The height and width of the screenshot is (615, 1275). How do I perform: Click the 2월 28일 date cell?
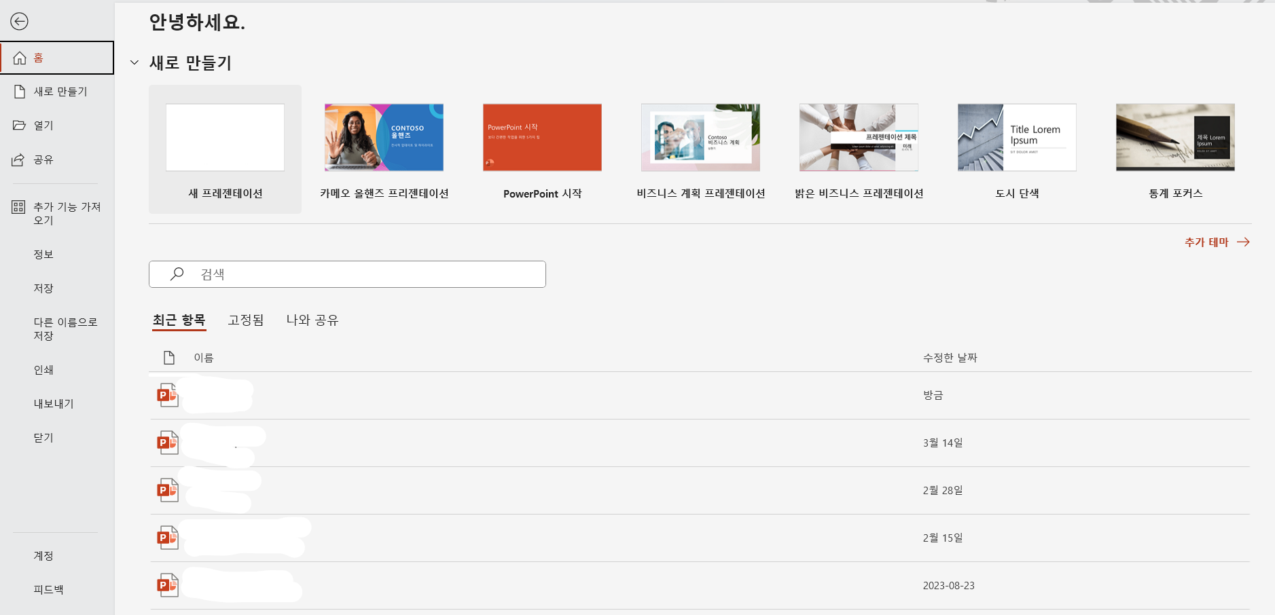click(943, 490)
